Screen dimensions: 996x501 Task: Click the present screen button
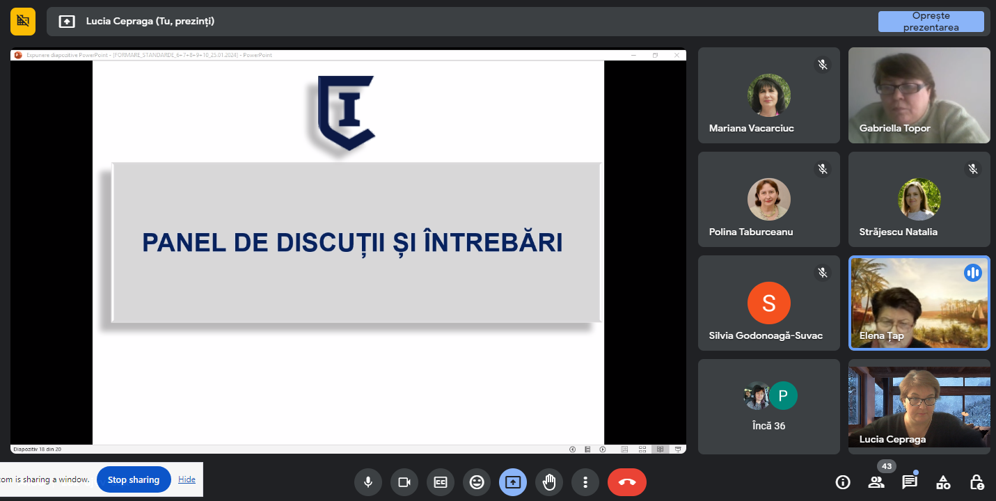tap(513, 482)
